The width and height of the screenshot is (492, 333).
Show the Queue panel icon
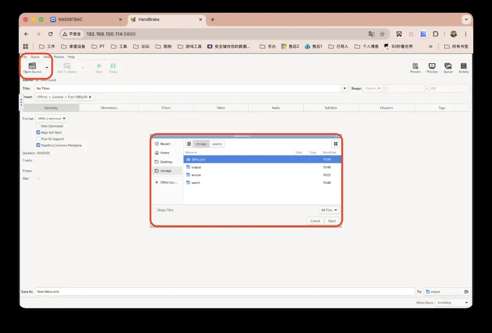[x=448, y=66]
